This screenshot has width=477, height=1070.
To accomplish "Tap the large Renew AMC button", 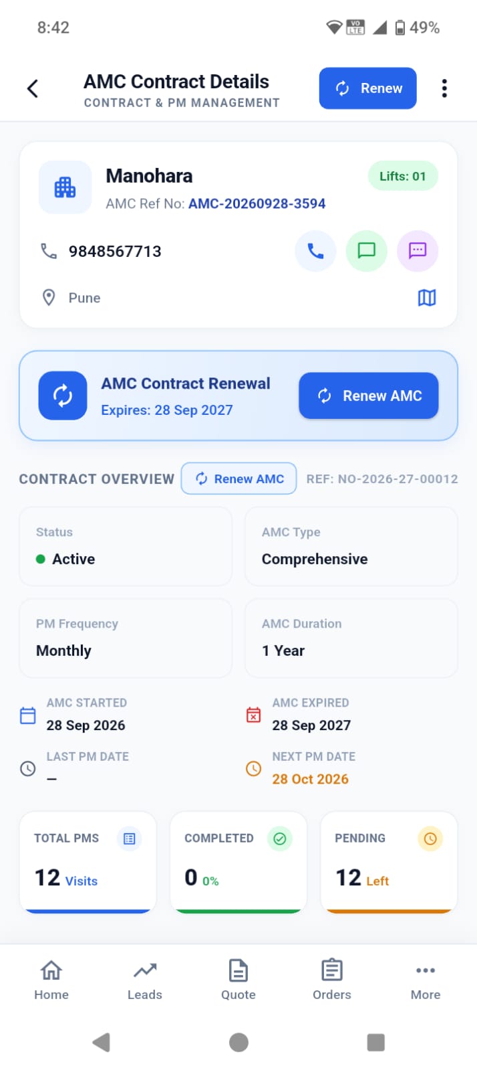I will (369, 396).
